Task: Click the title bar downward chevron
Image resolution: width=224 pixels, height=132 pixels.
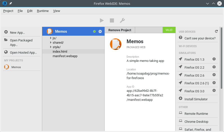Action: (208, 3)
